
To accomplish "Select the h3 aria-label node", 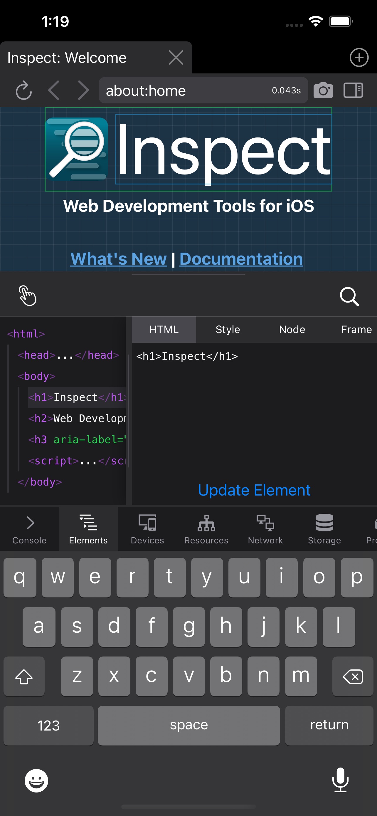I will (x=77, y=440).
